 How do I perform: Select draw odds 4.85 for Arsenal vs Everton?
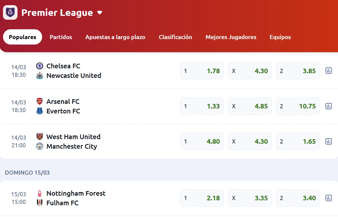(250, 106)
